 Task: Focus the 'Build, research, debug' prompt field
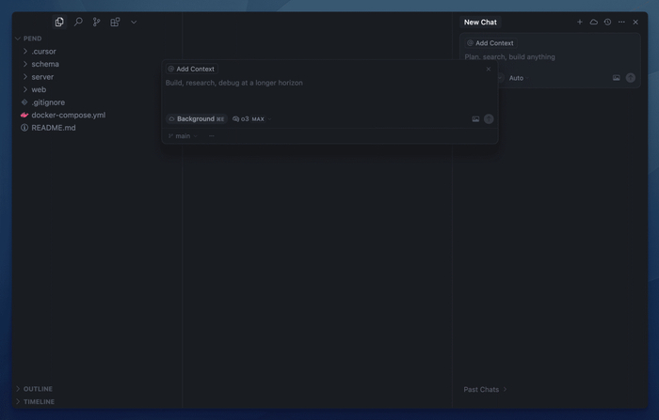click(329, 94)
